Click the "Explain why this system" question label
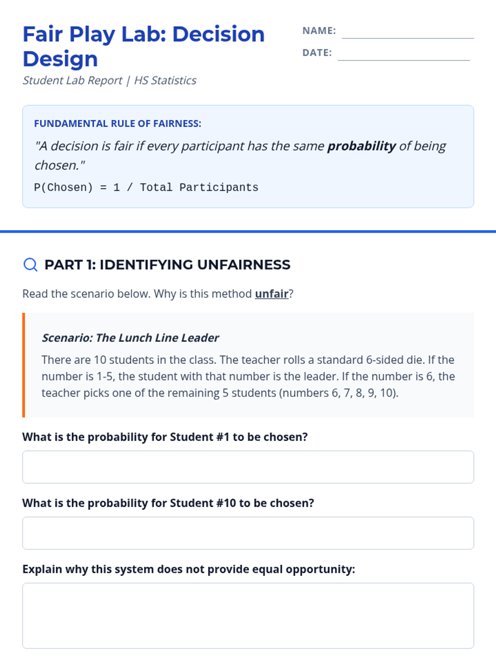 188,569
